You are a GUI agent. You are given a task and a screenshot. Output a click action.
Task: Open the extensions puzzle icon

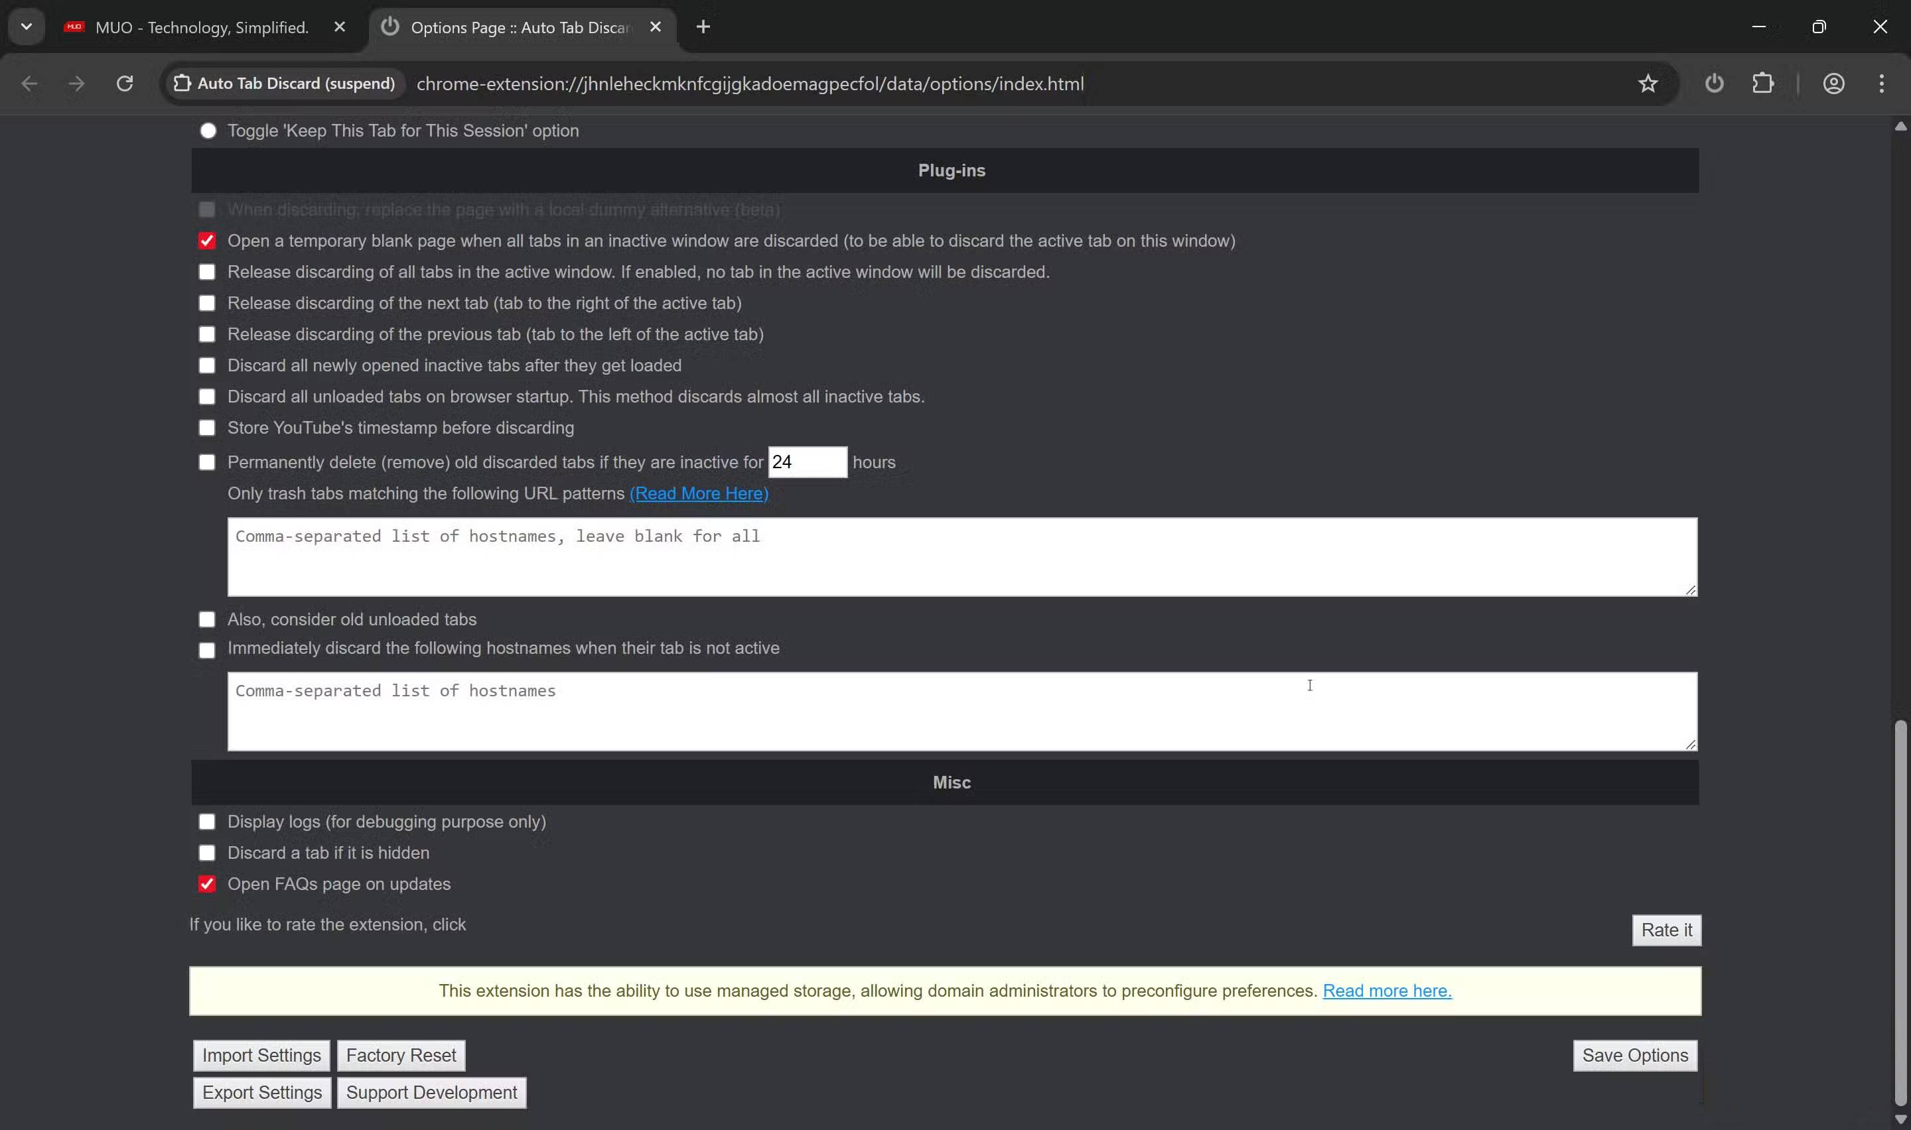click(1764, 83)
